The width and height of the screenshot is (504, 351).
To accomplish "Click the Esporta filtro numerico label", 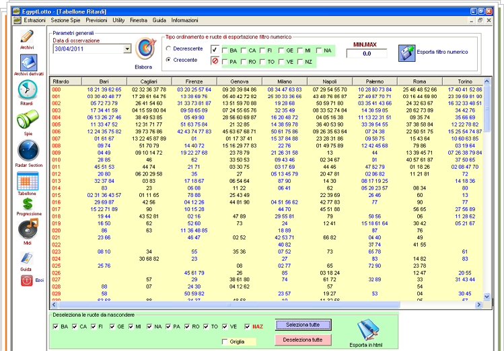I will pos(442,52).
